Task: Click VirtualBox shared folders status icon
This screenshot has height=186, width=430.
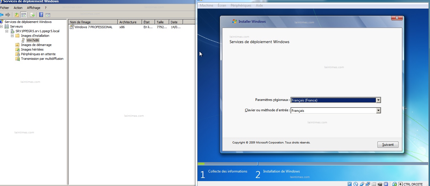Action: (x=374, y=184)
